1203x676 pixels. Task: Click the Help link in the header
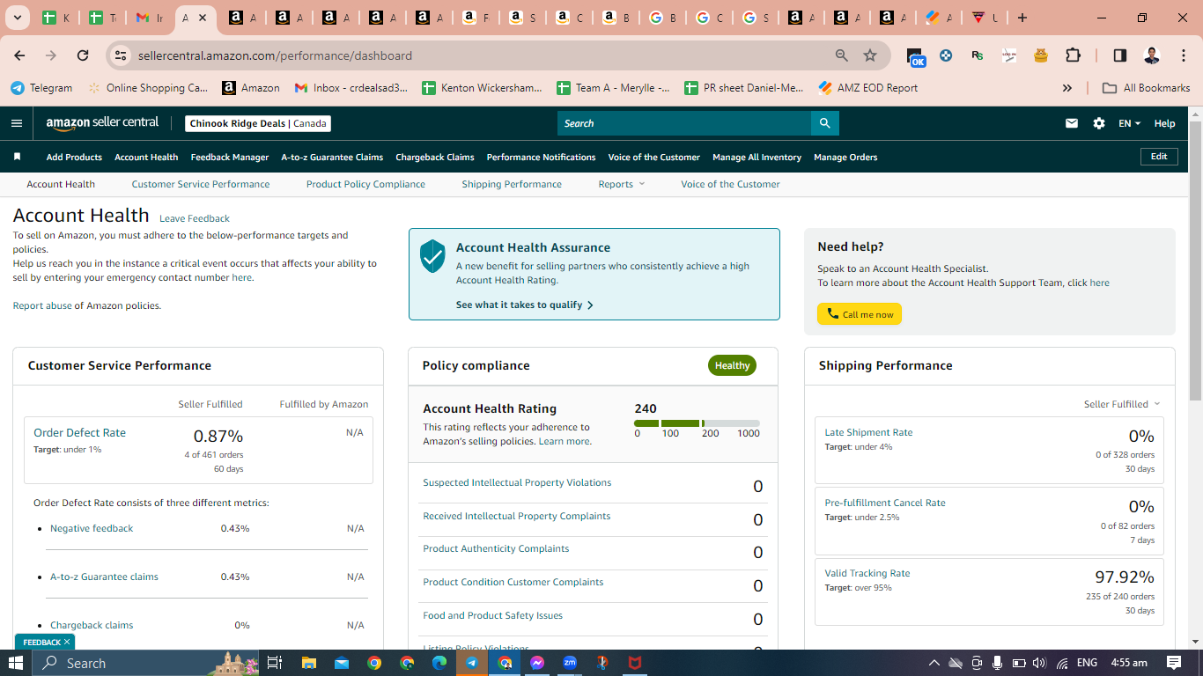(1164, 123)
